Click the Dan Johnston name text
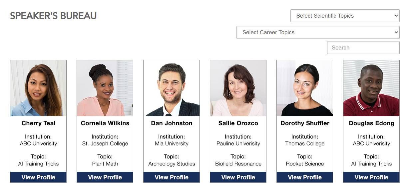Screen dimensions: 409x192 pyautogui.click(x=172, y=123)
